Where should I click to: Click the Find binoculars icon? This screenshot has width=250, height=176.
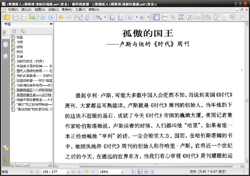181,17
